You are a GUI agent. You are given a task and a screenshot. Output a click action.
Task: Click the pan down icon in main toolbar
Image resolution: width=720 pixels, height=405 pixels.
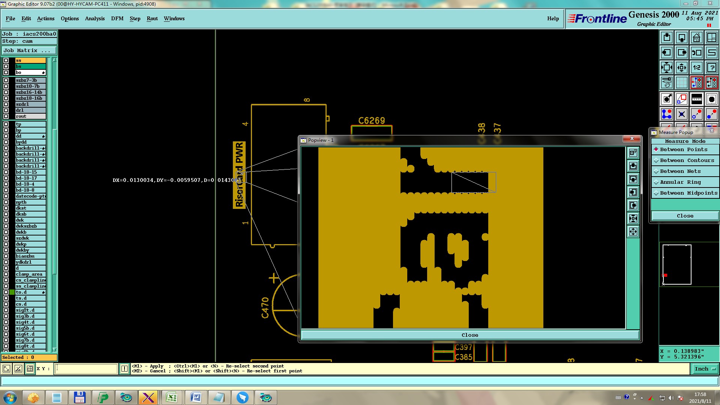[681, 37]
